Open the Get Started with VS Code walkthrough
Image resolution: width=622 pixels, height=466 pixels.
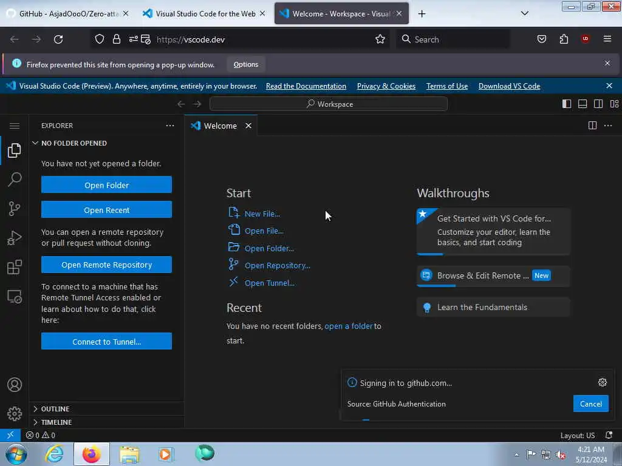click(493, 231)
